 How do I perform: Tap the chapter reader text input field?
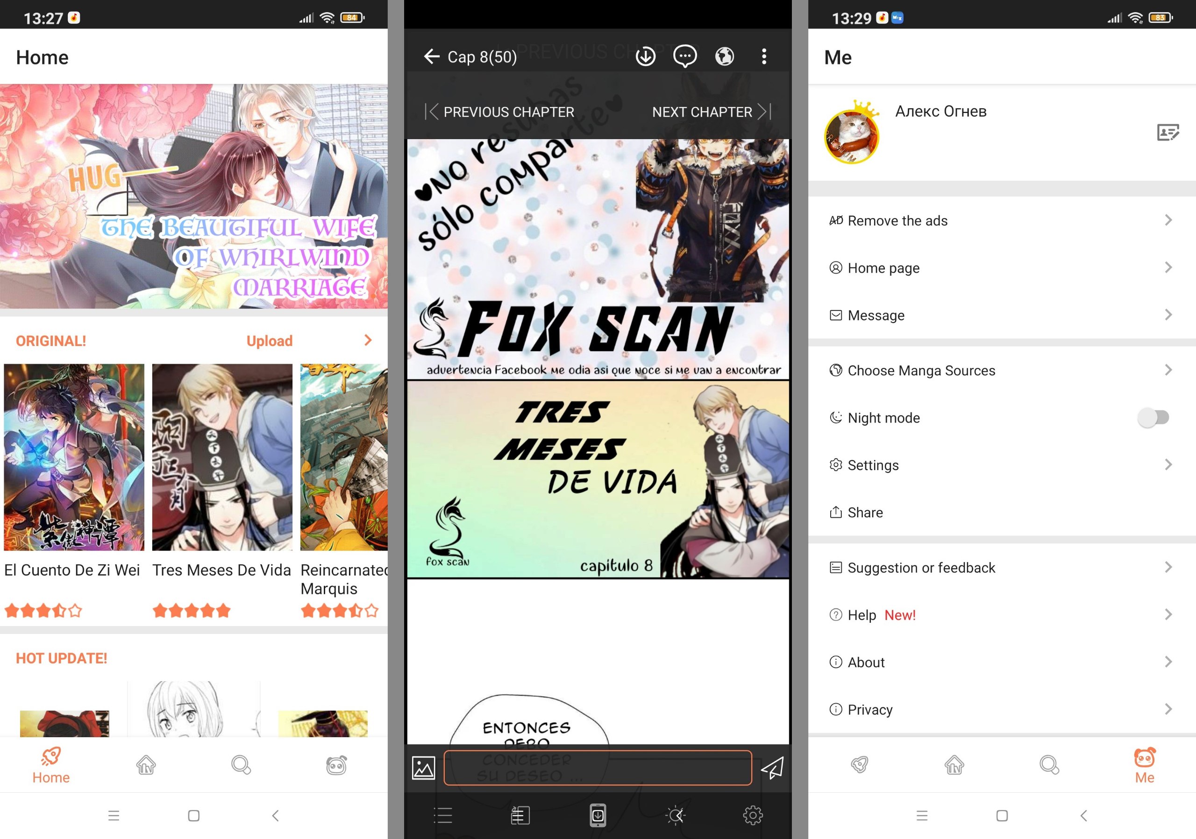click(x=600, y=766)
